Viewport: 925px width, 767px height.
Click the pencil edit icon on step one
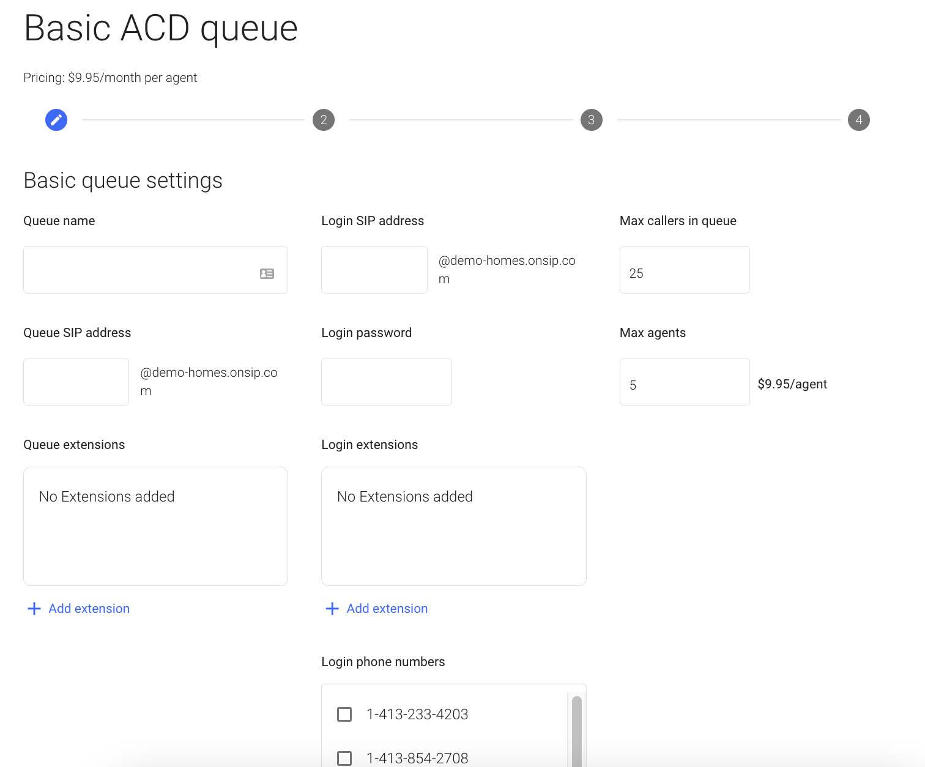[56, 120]
